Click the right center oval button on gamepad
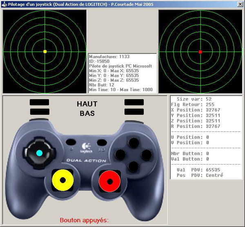This screenshot has height=227, width=245. [x=102, y=142]
